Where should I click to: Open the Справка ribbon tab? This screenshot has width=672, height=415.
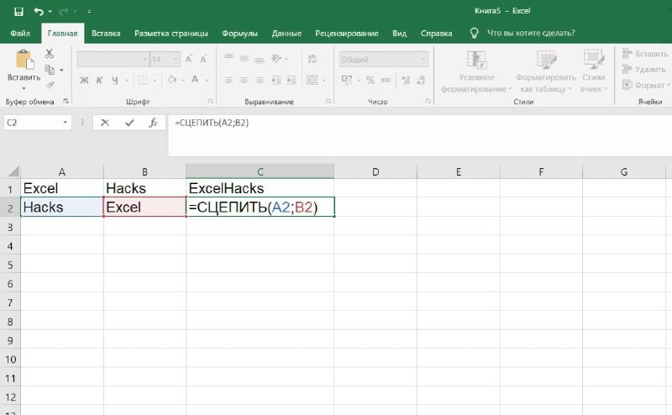(x=436, y=34)
